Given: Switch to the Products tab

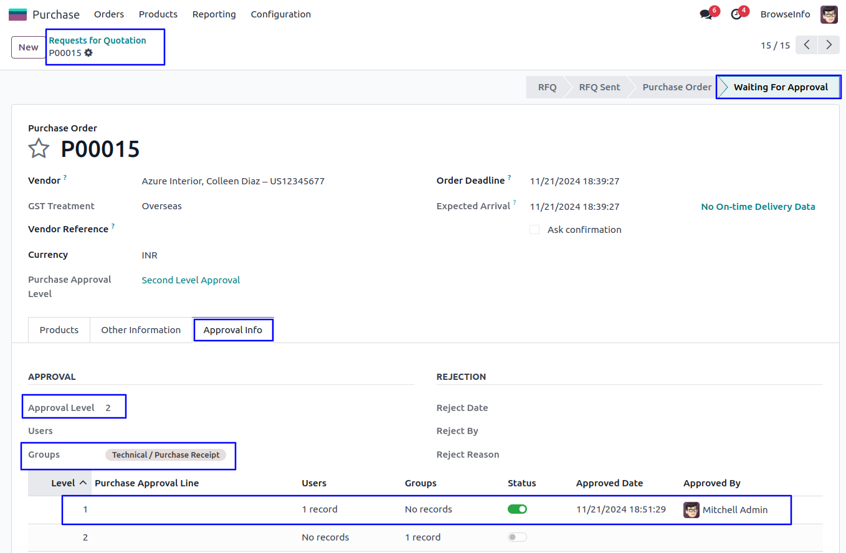Looking at the screenshot, I should pos(59,330).
